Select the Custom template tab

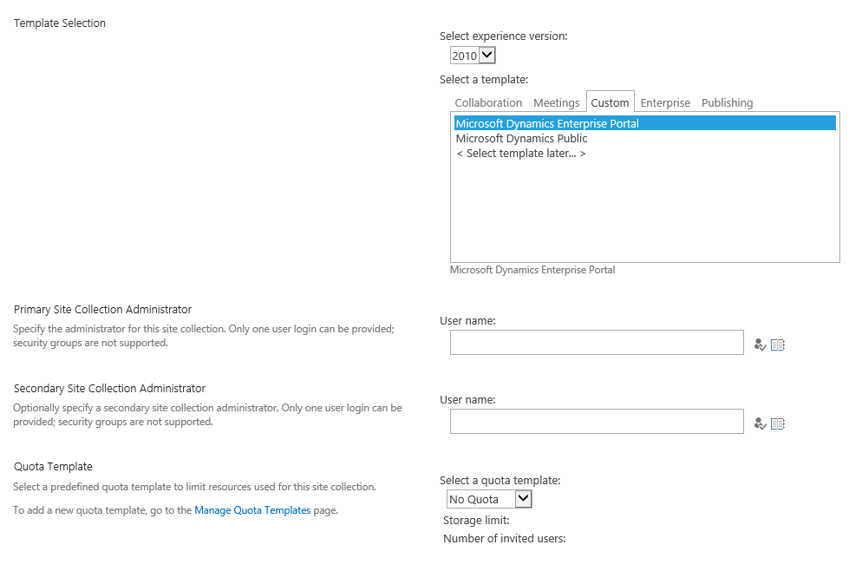pos(610,102)
